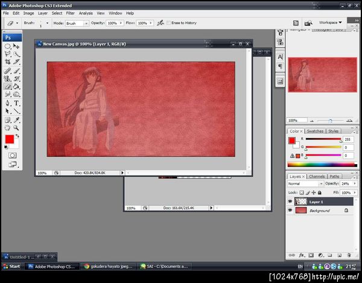Reset default foreground and background colors
362x283 pixels.
(x=6, y=147)
